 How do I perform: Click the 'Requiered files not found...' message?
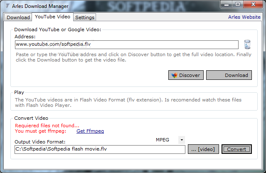(x=47, y=126)
